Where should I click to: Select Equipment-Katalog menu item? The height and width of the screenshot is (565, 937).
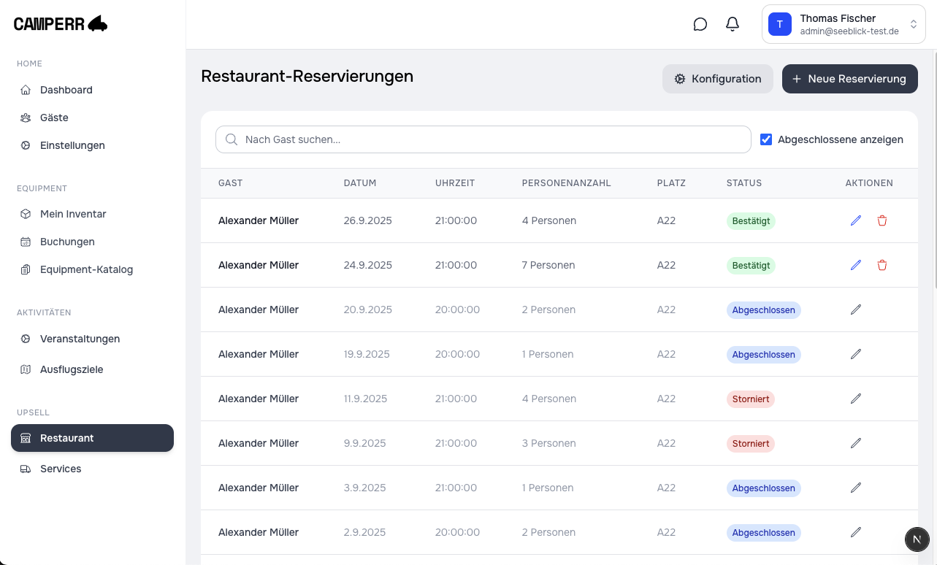[x=86, y=269]
